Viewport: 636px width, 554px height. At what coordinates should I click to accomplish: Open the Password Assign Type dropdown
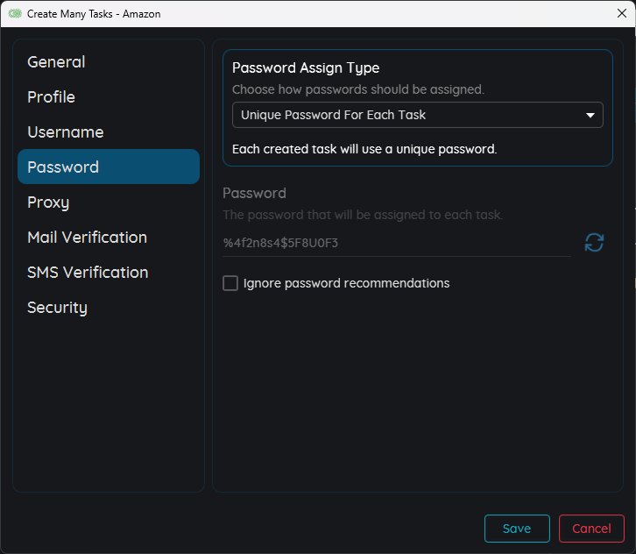416,115
